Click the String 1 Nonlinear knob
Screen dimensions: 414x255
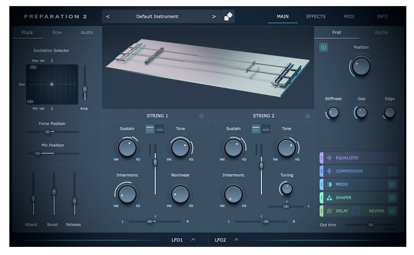tap(180, 194)
